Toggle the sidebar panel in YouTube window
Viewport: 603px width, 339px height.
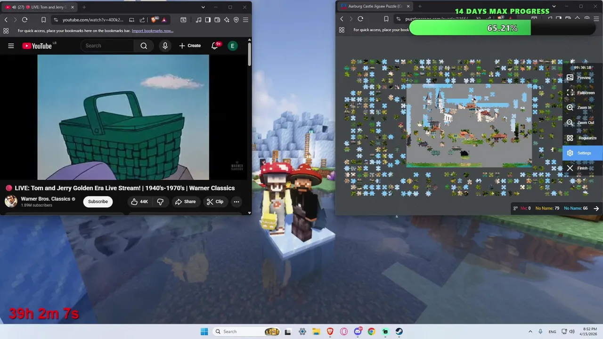[x=208, y=20]
